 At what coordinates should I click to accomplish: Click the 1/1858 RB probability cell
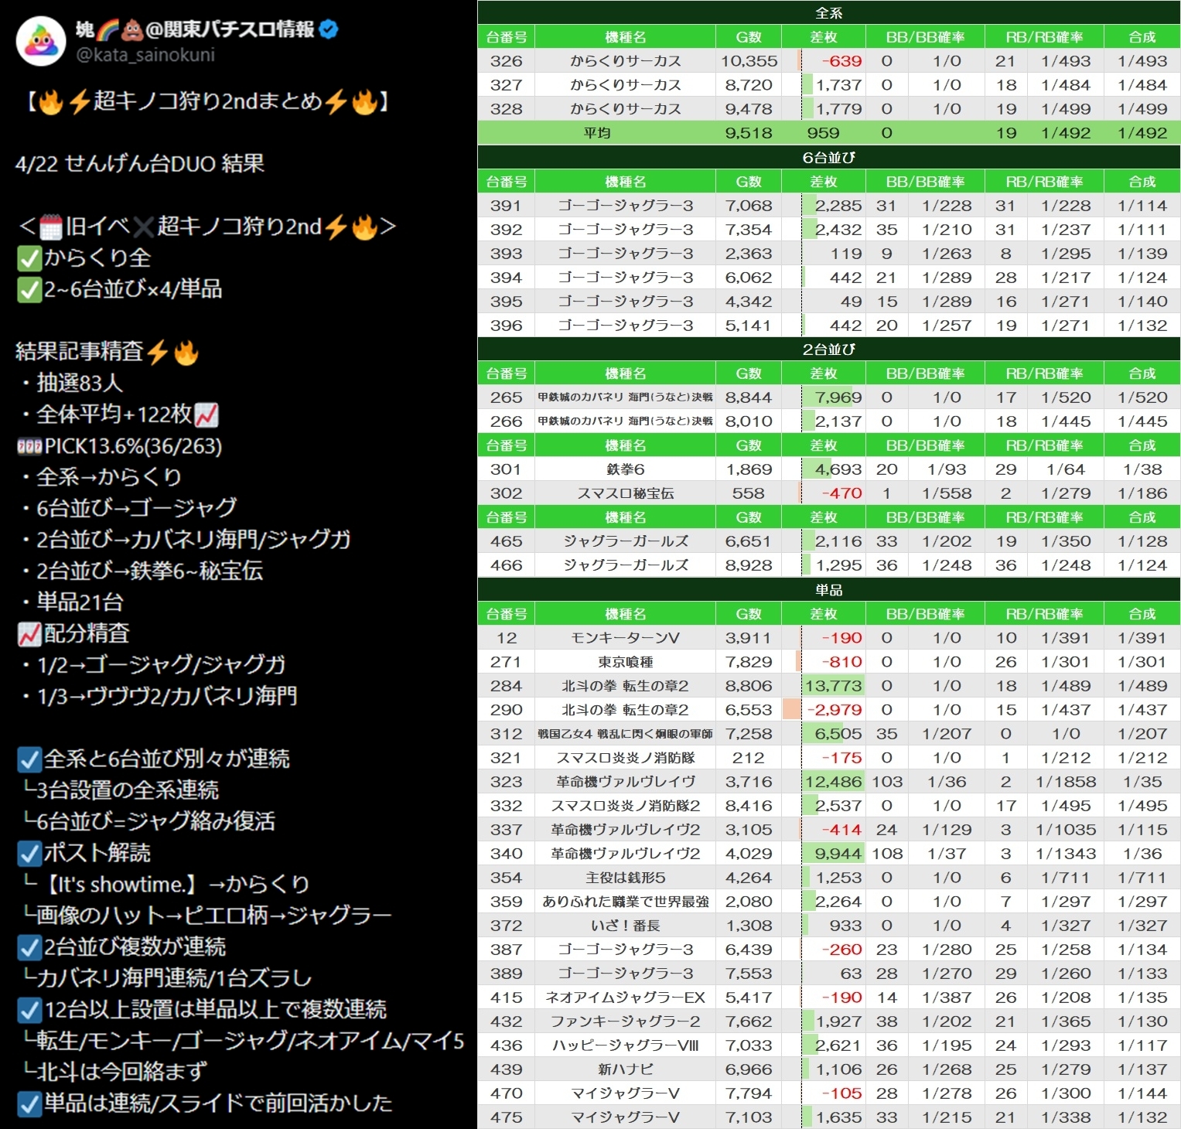1066,782
